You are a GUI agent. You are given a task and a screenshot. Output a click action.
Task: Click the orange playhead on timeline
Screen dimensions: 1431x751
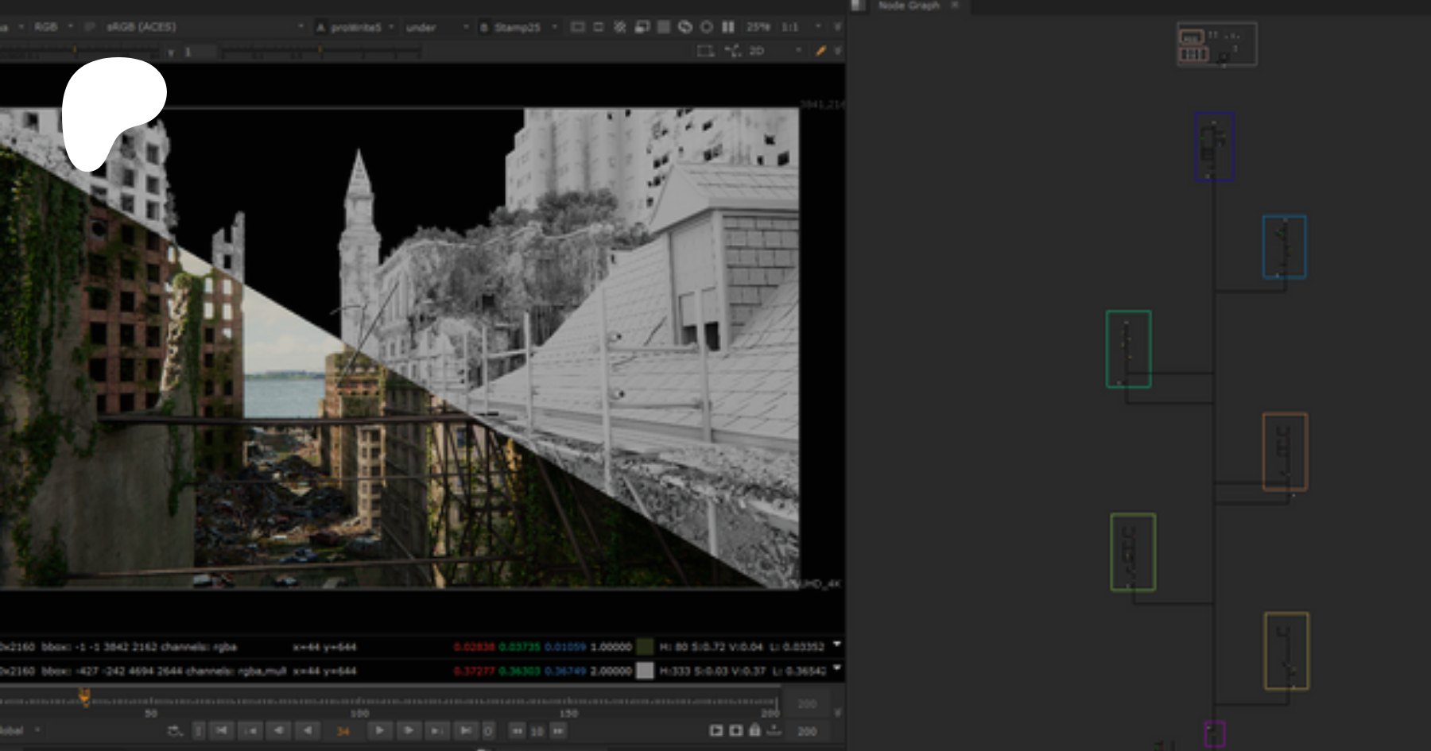pyautogui.click(x=84, y=698)
